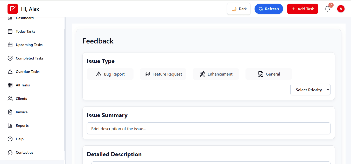Viewport: 351px width, 164px height.
Task: Choose Enhancement issue type
Action: [216, 74]
